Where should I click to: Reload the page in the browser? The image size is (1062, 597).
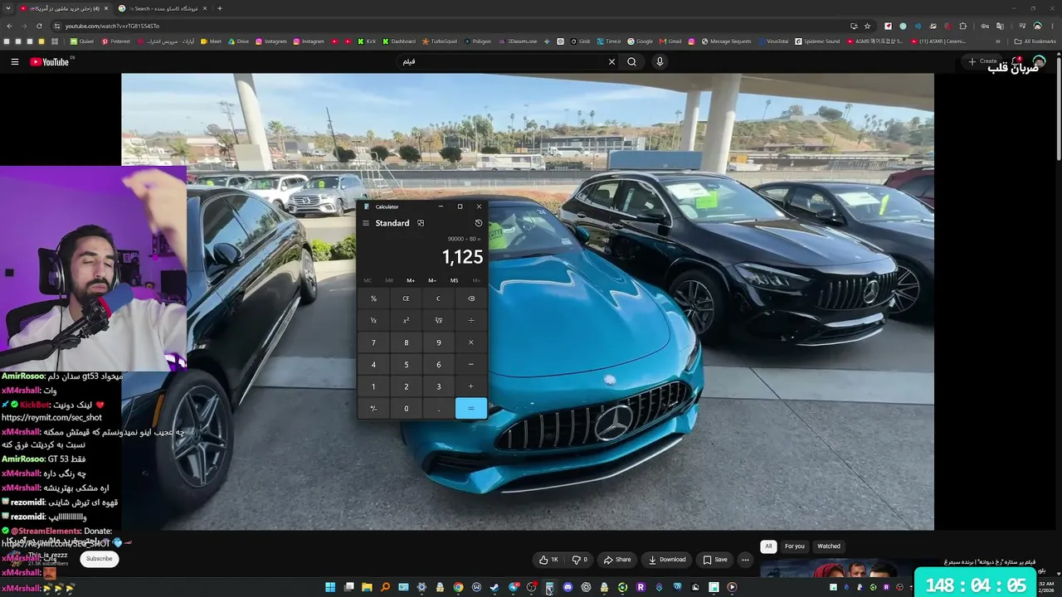click(39, 26)
